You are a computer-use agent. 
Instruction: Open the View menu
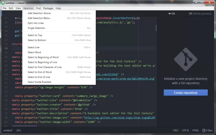tap(18, 8)
